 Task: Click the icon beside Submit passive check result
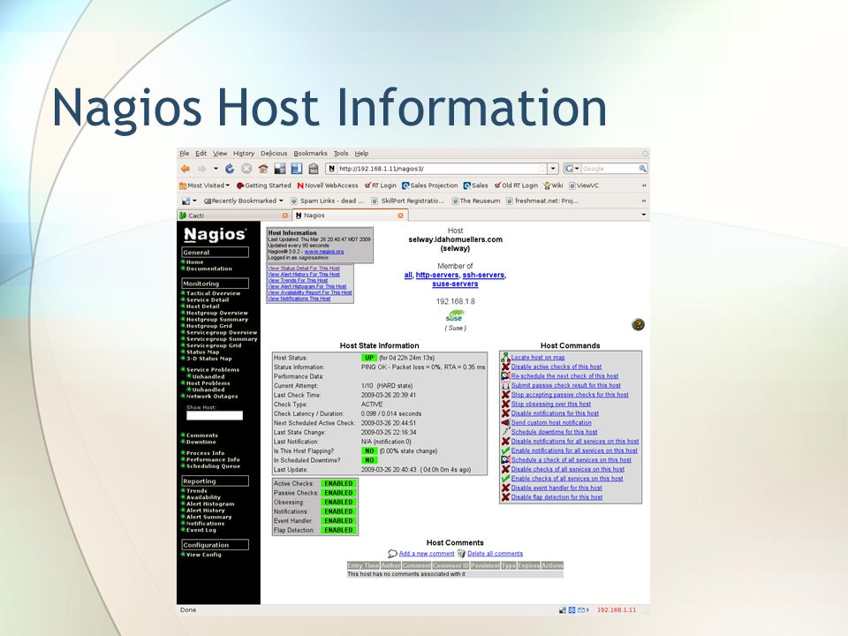505,385
